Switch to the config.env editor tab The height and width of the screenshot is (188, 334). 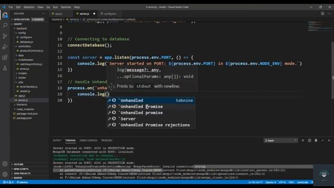tap(110, 14)
